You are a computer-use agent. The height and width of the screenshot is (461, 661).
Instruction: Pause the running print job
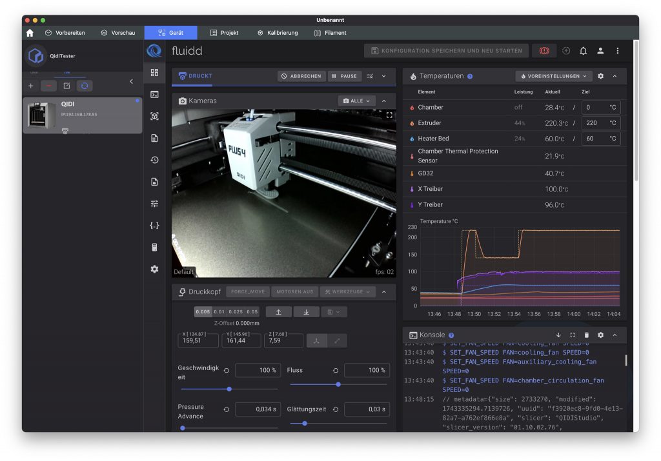point(344,76)
